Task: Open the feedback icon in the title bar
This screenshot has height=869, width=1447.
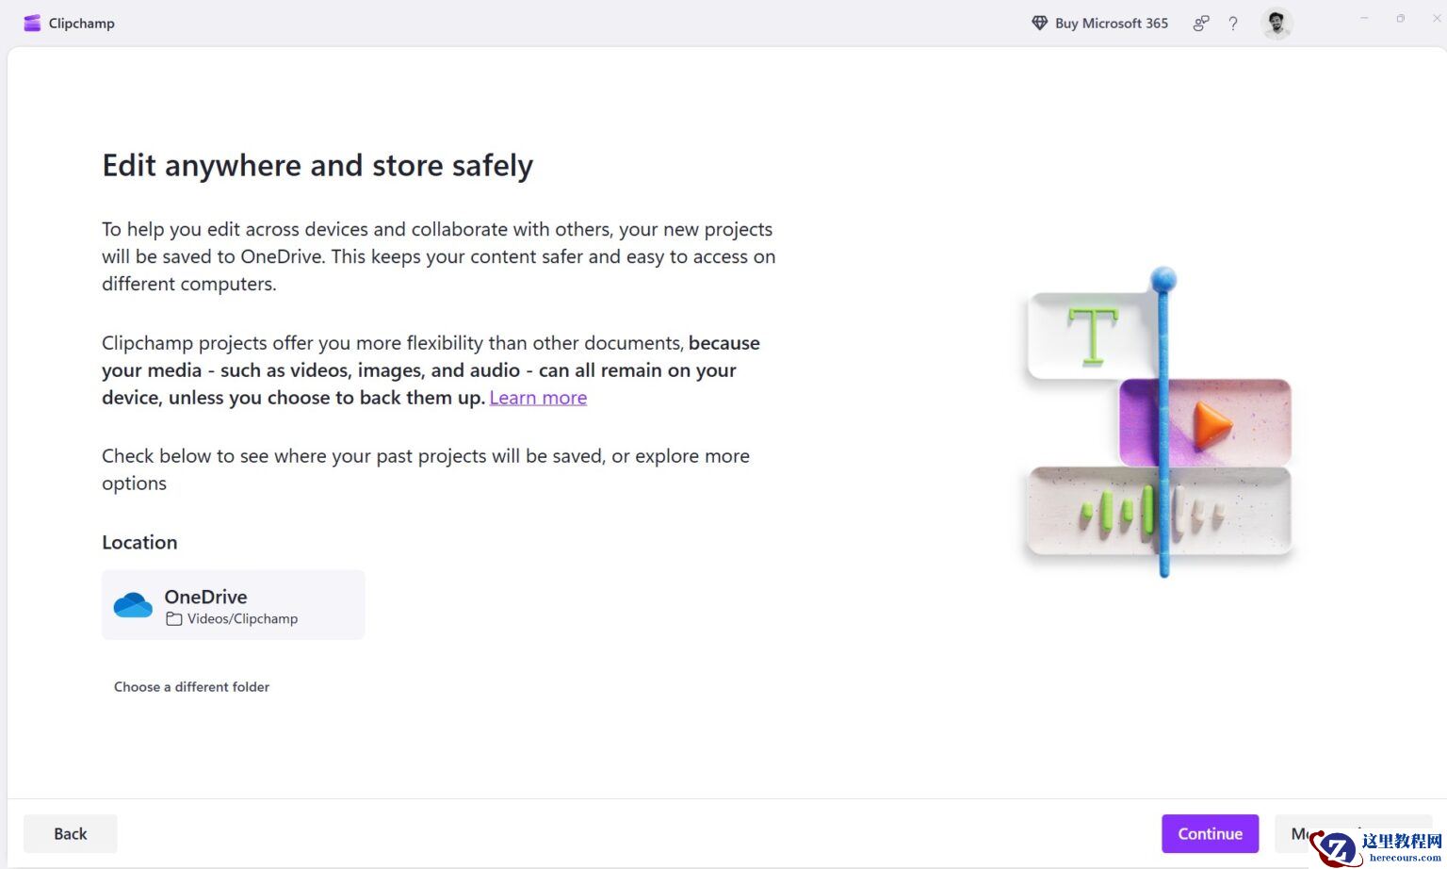Action: pos(1200,23)
